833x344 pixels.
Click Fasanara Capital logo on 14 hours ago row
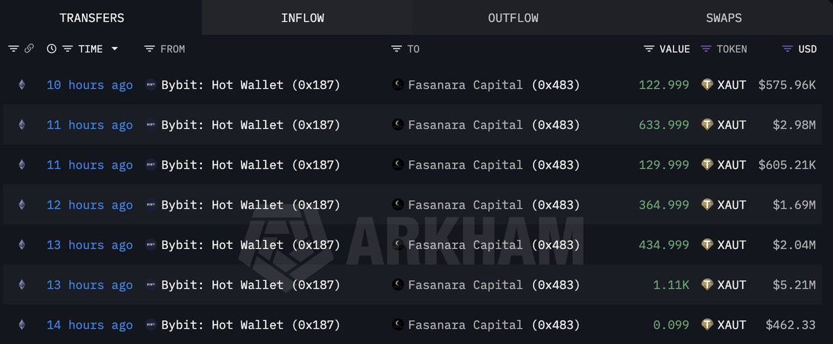(398, 325)
